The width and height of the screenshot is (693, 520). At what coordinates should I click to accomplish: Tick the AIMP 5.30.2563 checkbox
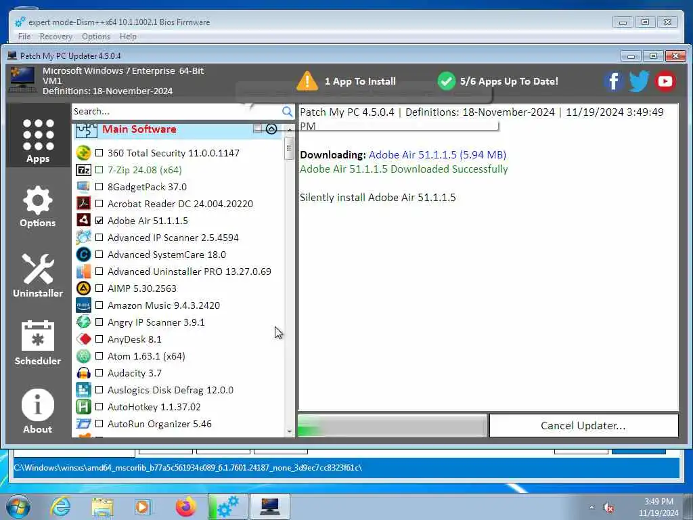pyautogui.click(x=99, y=288)
